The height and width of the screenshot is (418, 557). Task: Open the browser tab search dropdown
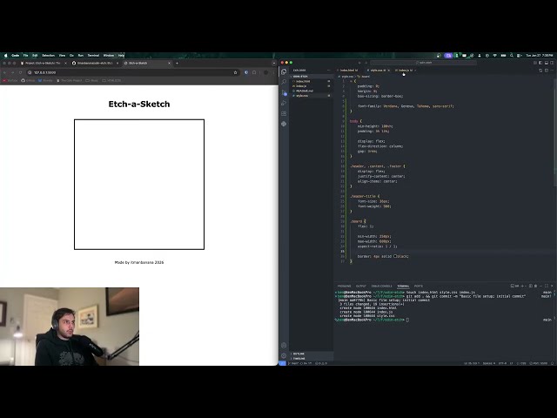tap(273, 63)
